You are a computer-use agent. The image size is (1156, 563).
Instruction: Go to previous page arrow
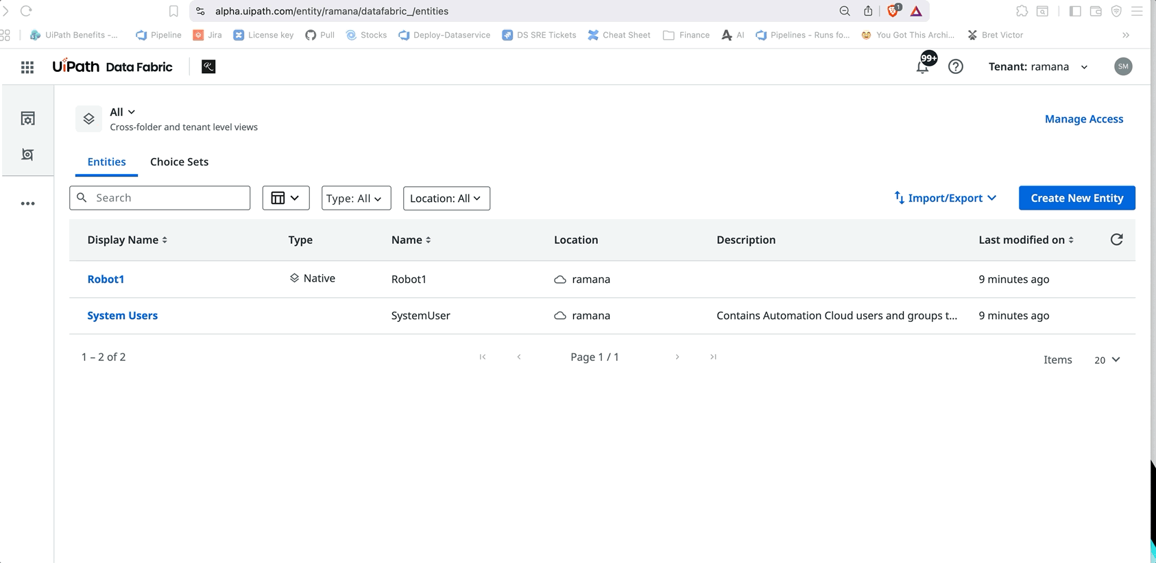519,357
